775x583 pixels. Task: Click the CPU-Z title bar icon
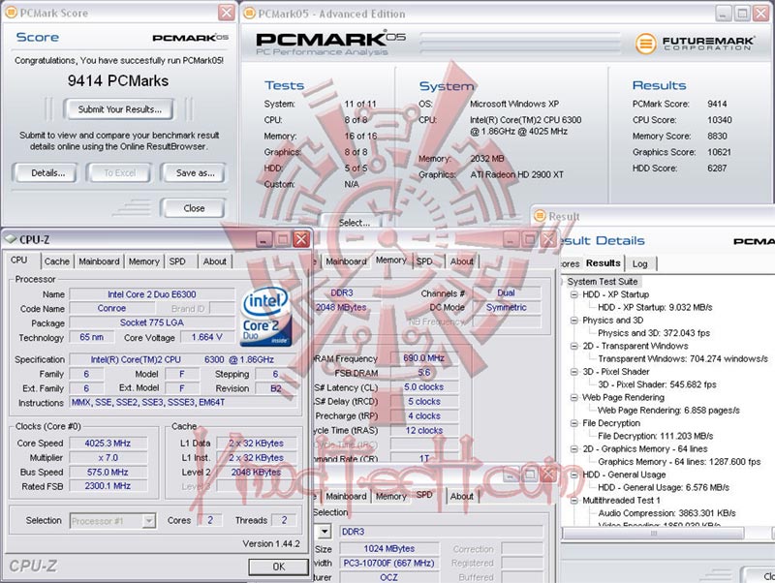pyautogui.click(x=10, y=239)
